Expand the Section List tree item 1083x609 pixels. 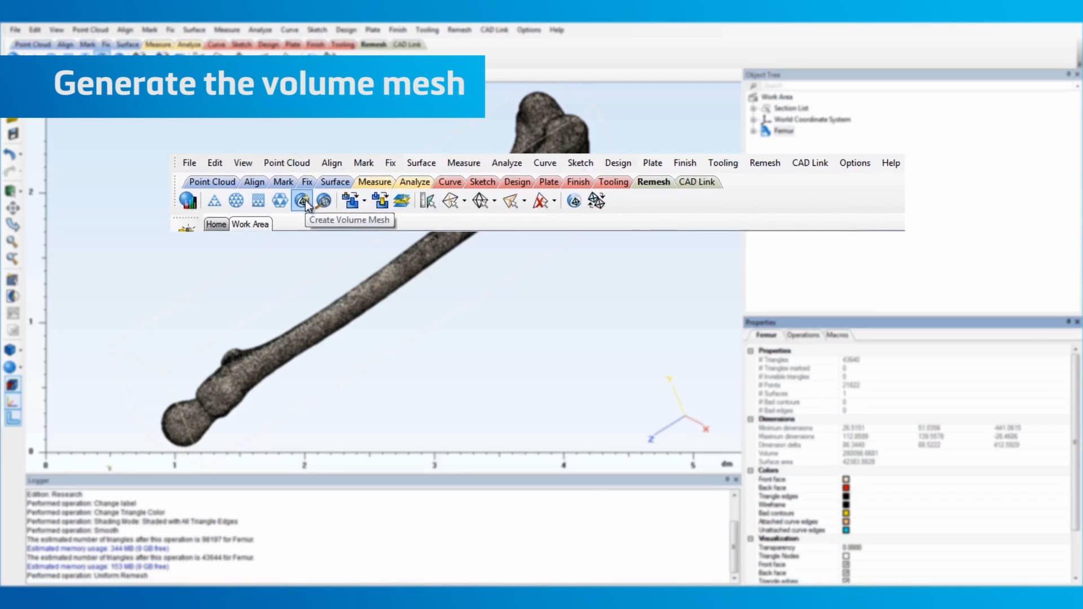click(x=754, y=108)
